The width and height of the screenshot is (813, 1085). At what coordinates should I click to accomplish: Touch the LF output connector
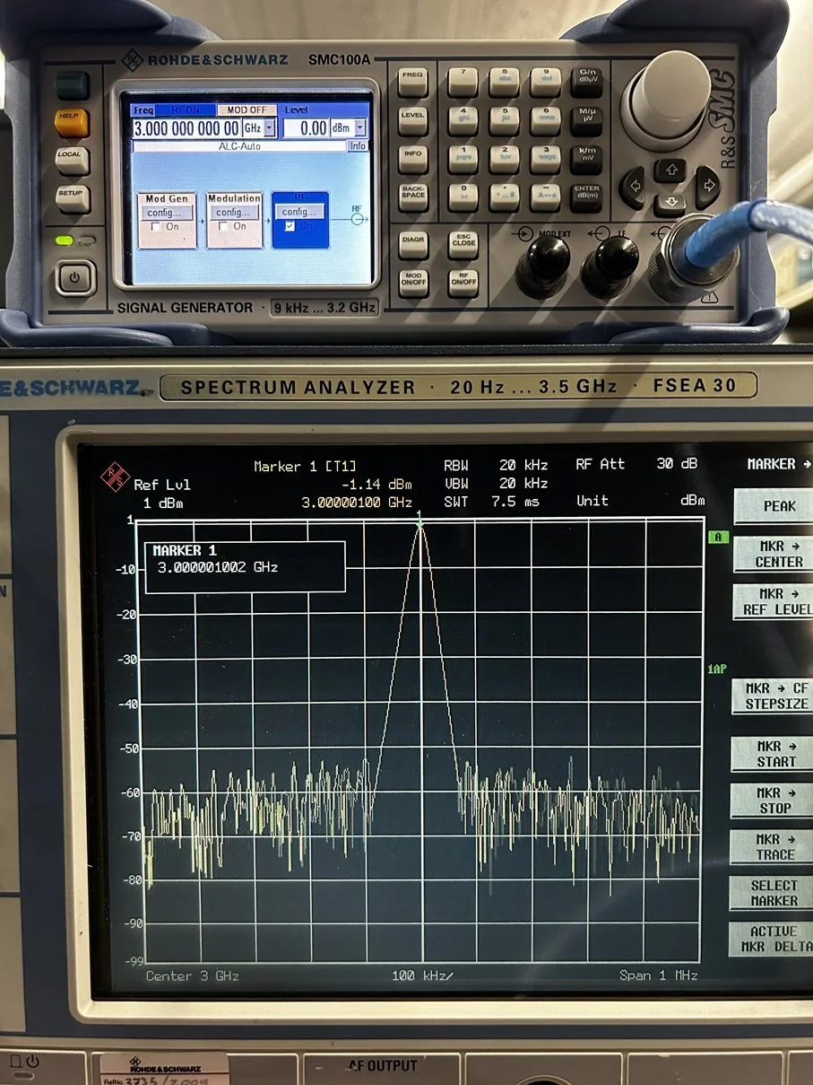tap(610, 268)
